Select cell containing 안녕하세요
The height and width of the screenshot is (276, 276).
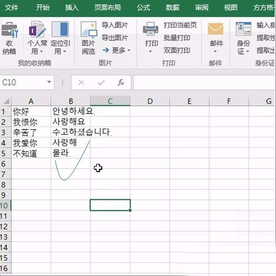(71, 112)
